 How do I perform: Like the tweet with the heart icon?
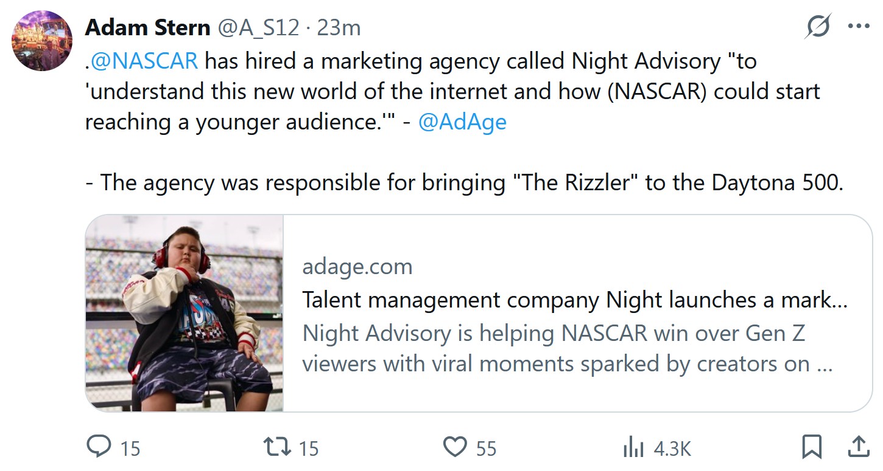(x=455, y=447)
